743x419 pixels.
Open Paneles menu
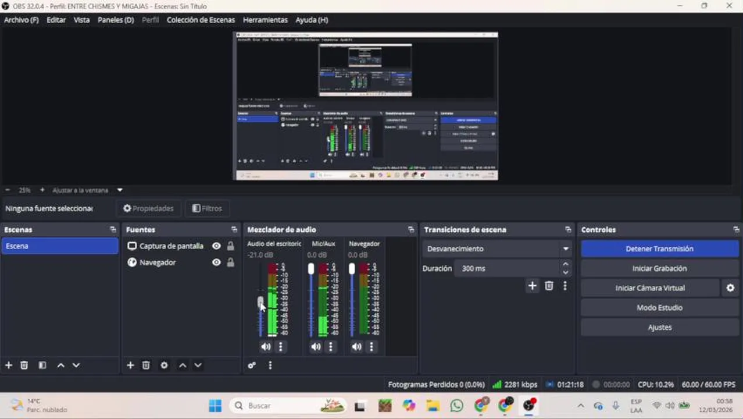coord(116,20)
